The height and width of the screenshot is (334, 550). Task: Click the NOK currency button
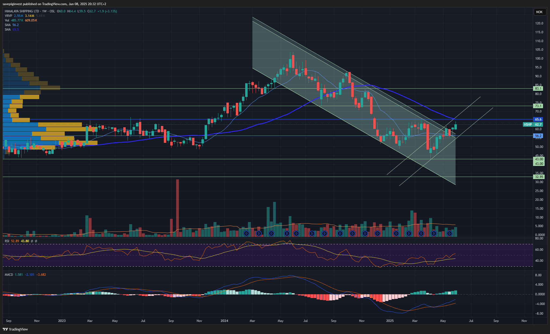(x=539, y=12)
